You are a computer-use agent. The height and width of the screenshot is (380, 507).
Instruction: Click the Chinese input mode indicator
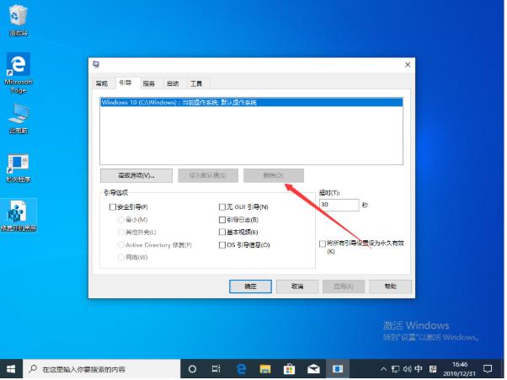(x=419, y=369)
